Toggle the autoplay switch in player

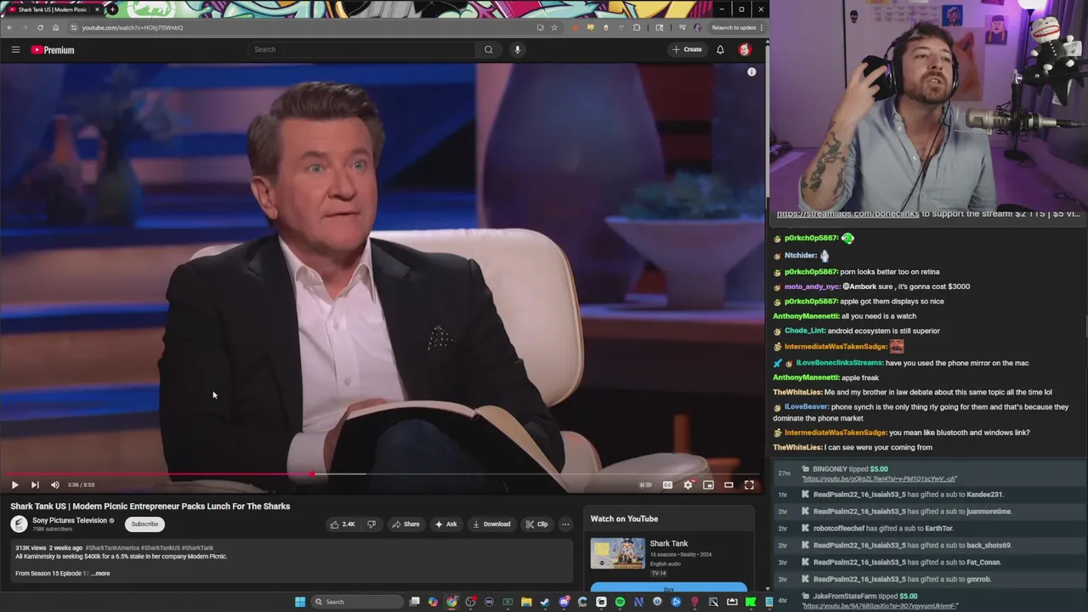(x=646, y=484)
